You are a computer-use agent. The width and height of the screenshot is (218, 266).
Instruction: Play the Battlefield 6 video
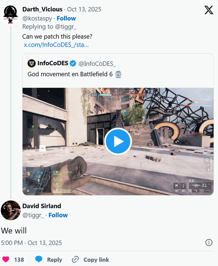[x=118, y=141]
